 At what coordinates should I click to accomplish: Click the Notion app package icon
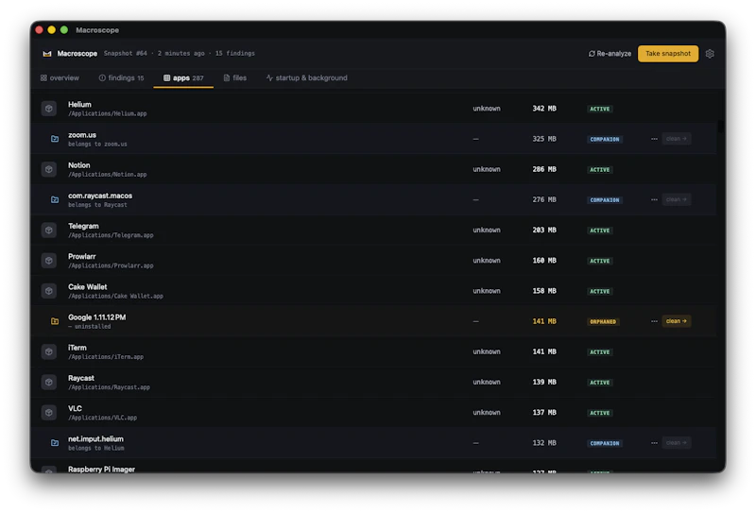tap(49, 169)
